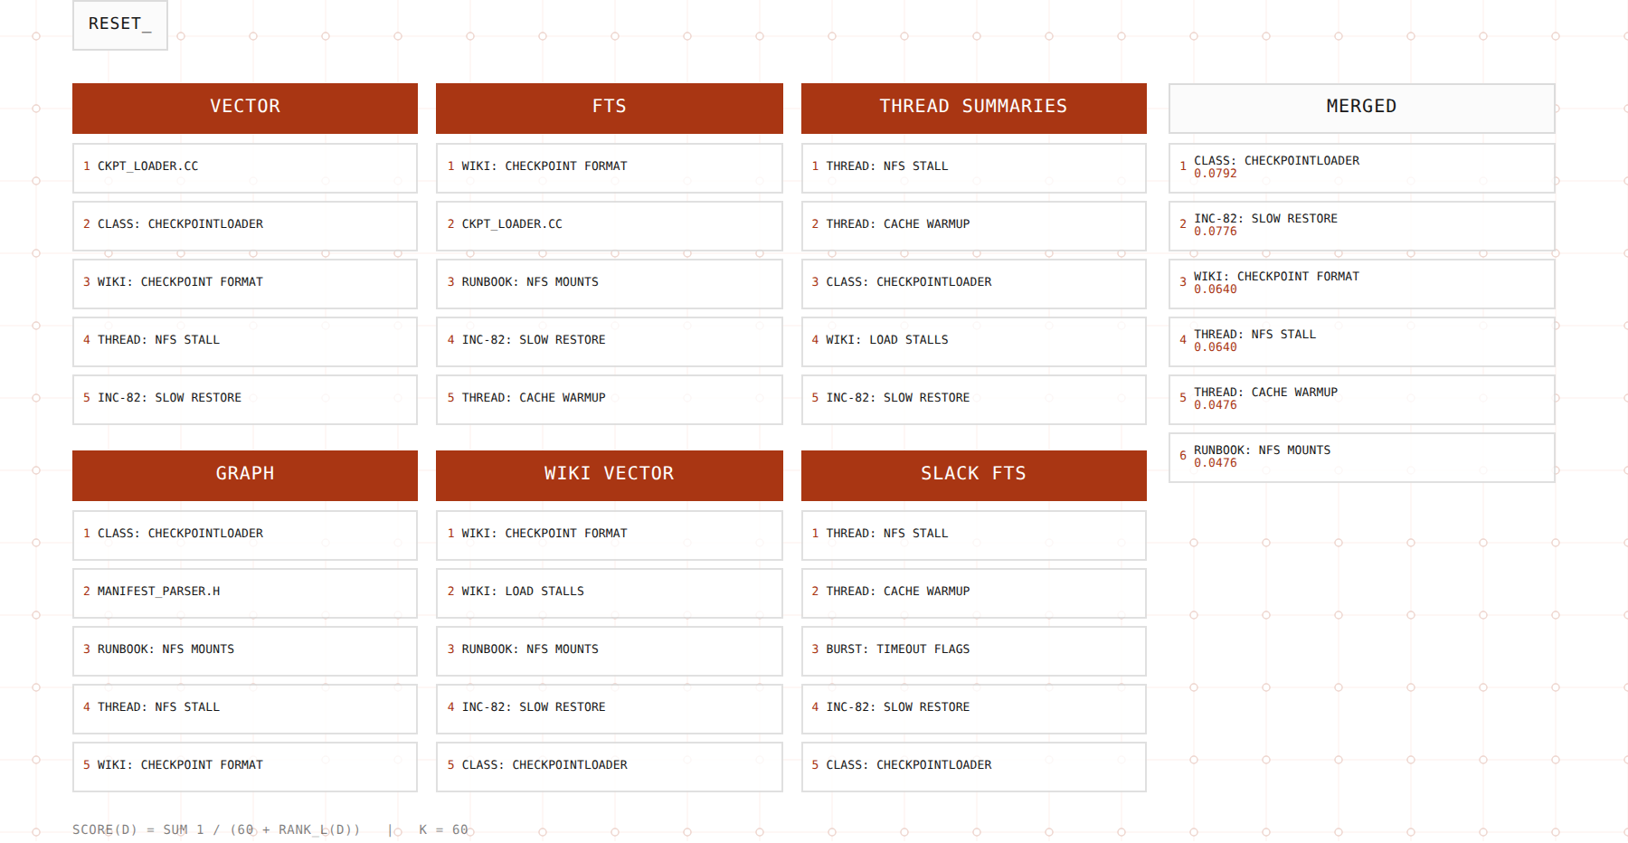Click MANIFEST_PARSER.H in GRAPH list
This screenshot has height=843, width=1628.
point(245,593)
